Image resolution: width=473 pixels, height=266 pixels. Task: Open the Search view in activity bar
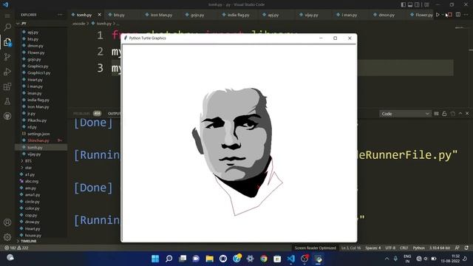pyautogui.click(x=7, y=27)
